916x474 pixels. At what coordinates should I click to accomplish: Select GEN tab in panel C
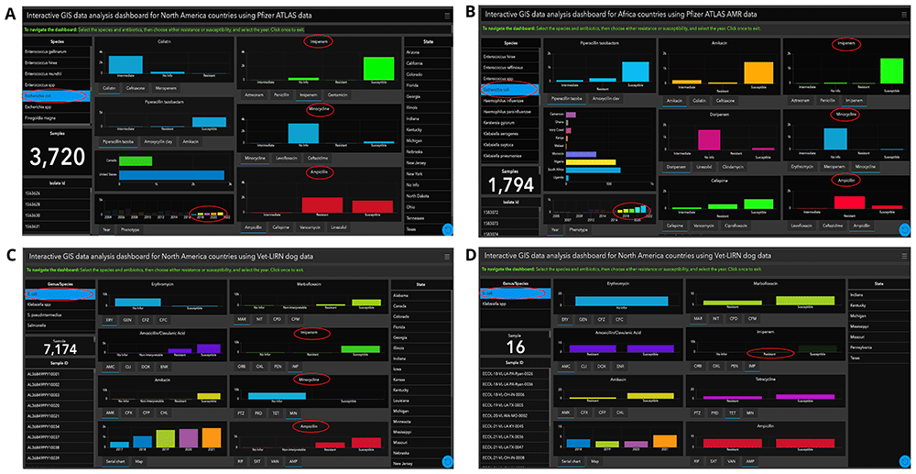126,319
